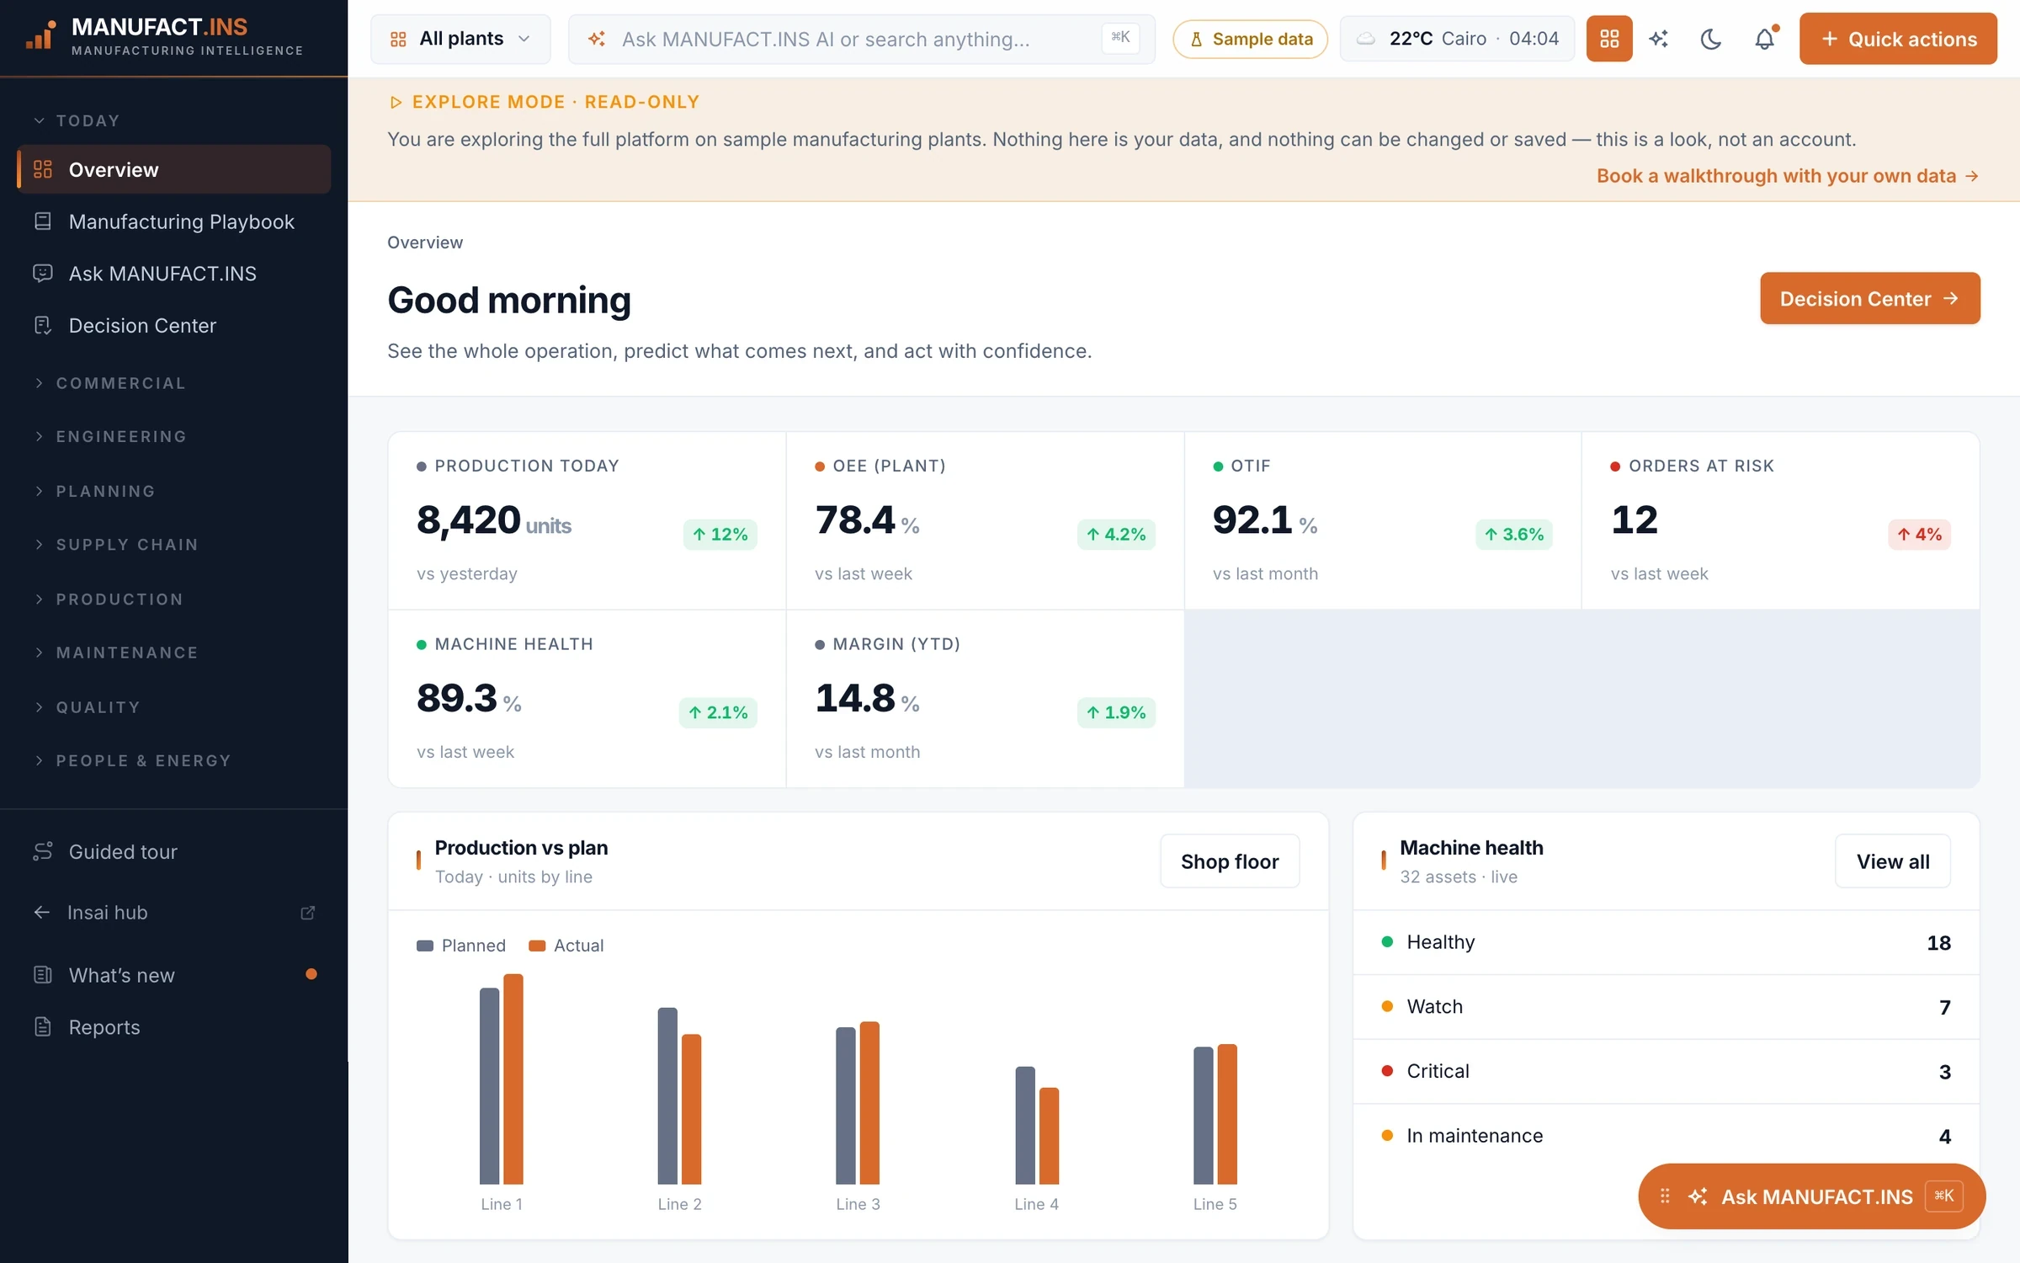The width and height of the screenshot is (2020, 1263).
Task: Open Manufacturing Playbook from sidebar
Action: point(173,221)
